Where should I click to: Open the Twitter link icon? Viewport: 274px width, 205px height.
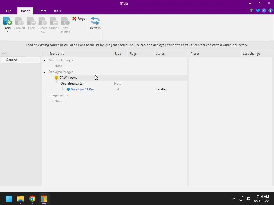coord(258,10)
